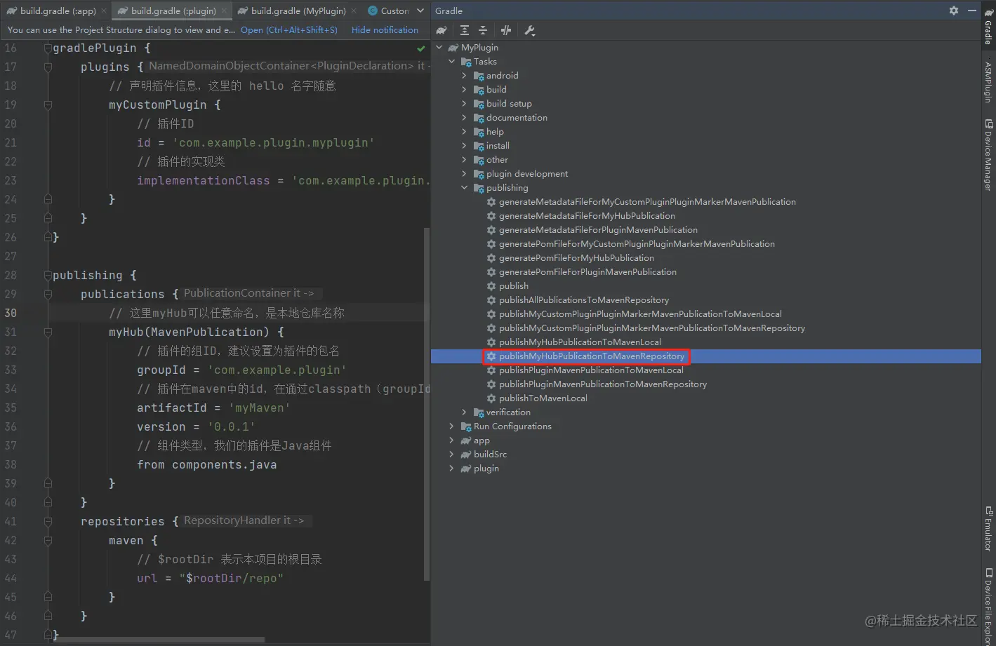Fold plugins block at line 17
The width and height of the screenshot is (996, 646).
point(48,67)
